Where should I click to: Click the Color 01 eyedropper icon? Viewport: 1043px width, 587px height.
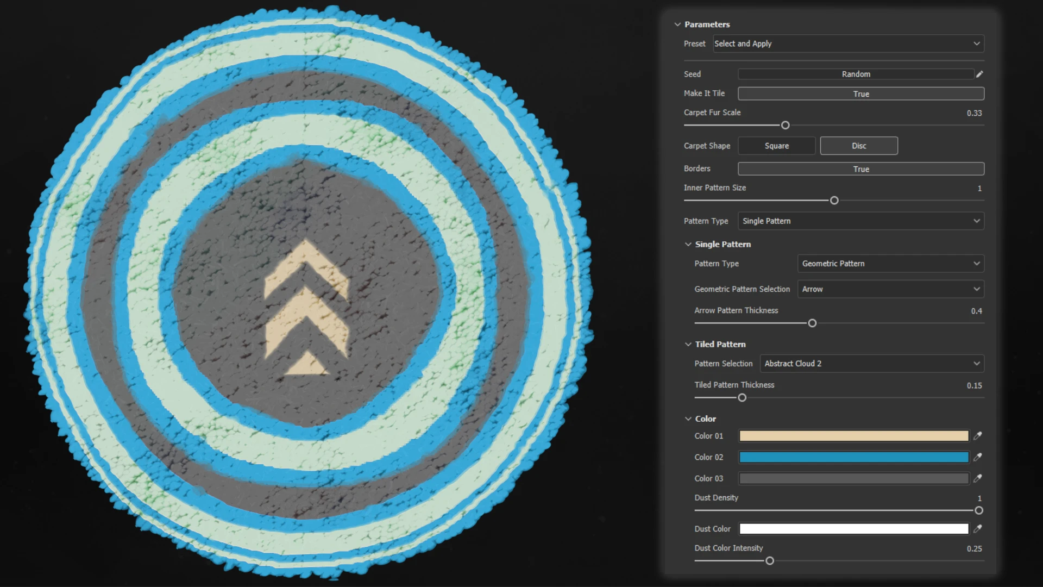[978, 436]
